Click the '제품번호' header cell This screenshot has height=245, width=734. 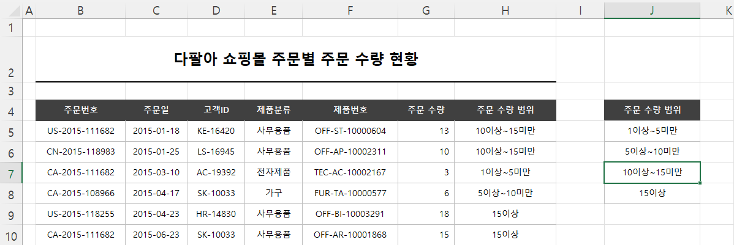pyautogui.click(x=350, y=110)
